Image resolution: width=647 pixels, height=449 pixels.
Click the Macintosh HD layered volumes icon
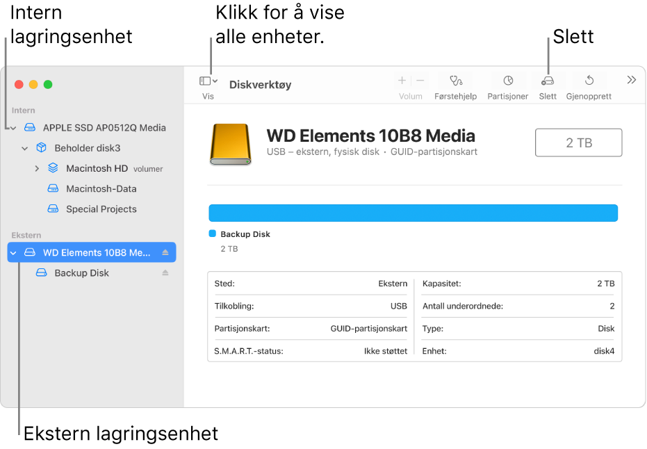(x=54, y=168)
